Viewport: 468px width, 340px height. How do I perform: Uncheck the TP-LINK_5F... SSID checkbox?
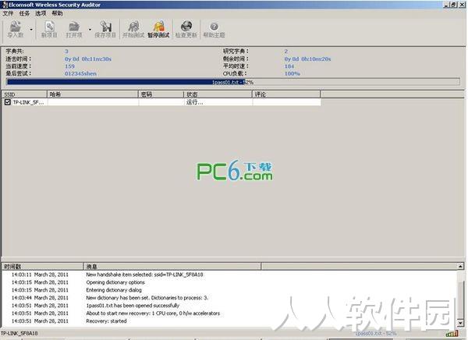[x=8, y=102]
